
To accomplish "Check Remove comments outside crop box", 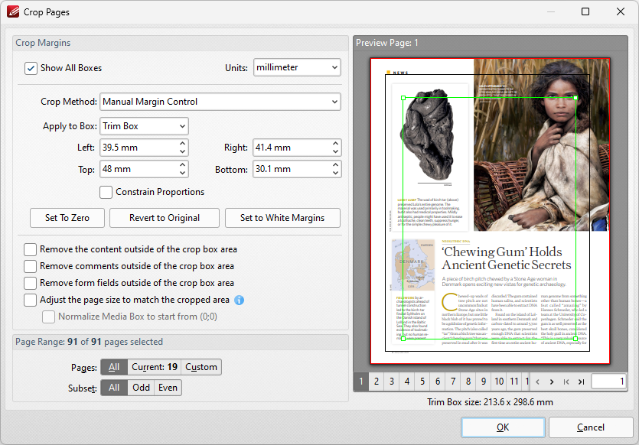I will 30,266.
